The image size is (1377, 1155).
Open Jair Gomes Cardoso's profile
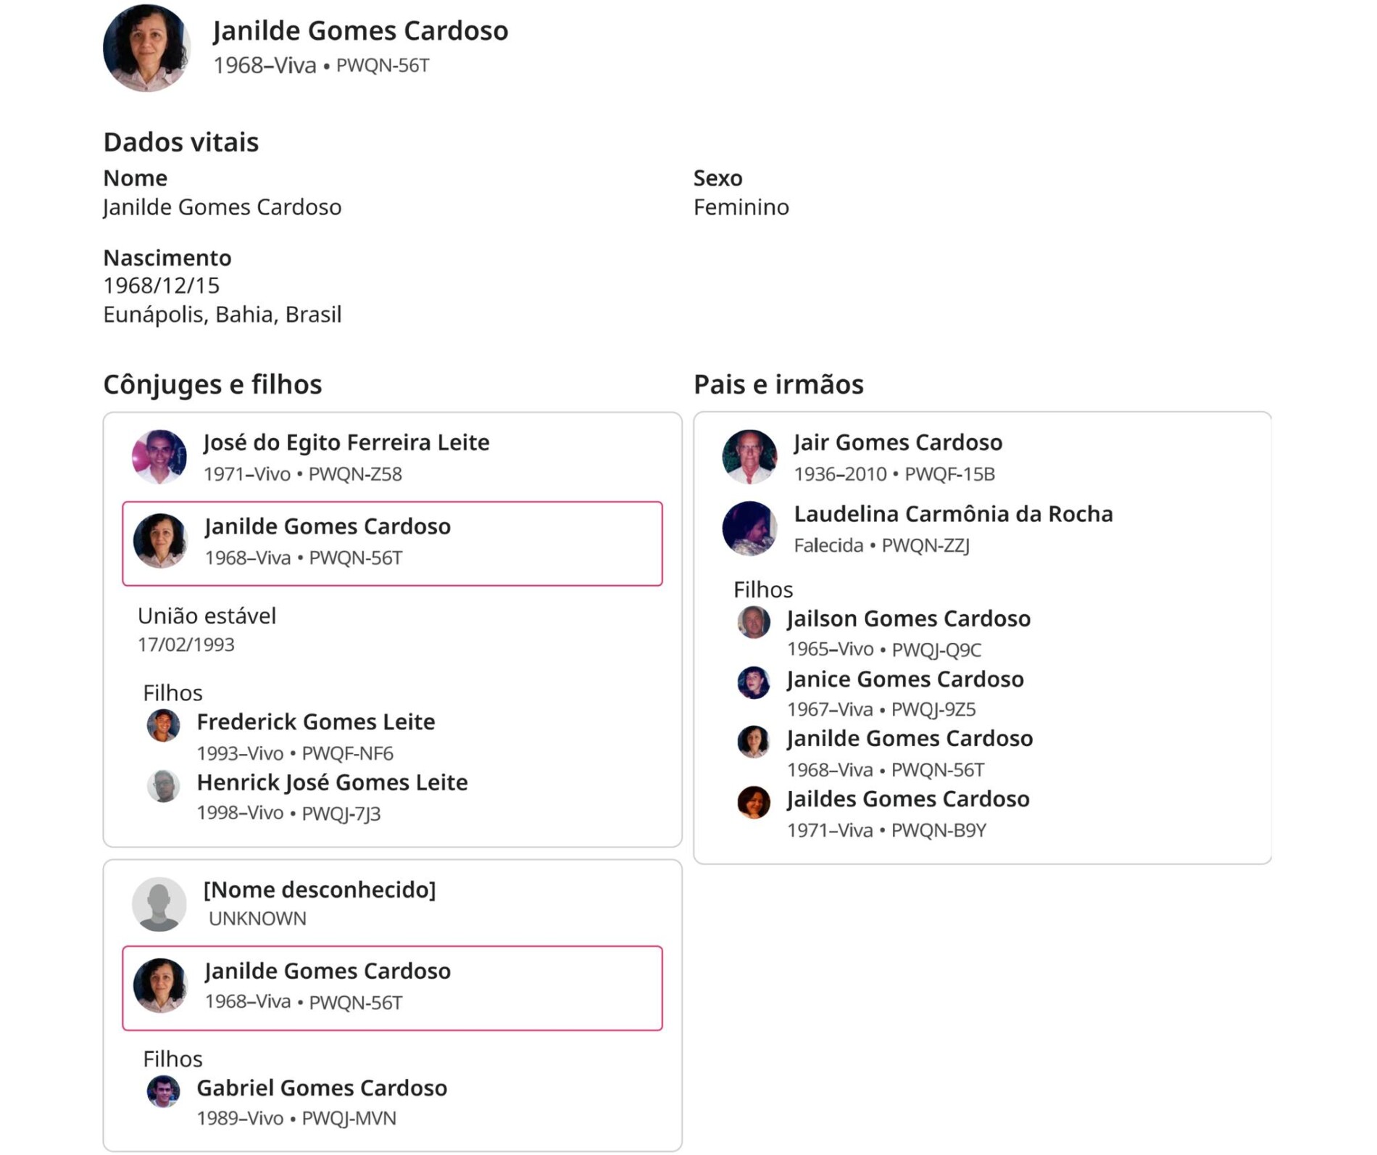(897, 442)
